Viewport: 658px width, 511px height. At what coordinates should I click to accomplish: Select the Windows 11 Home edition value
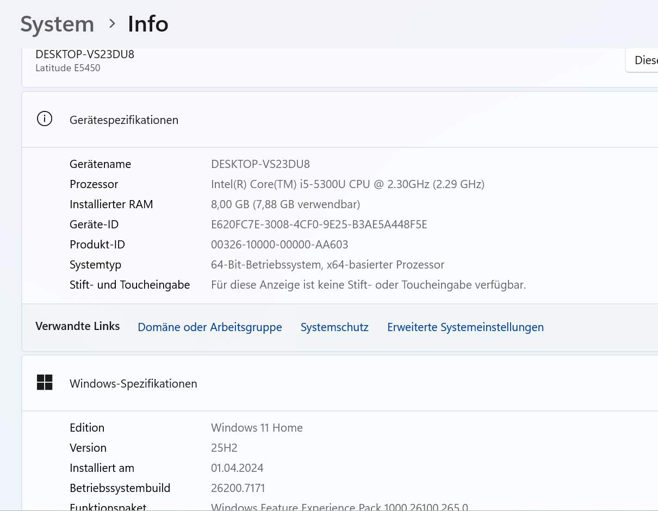257,428
